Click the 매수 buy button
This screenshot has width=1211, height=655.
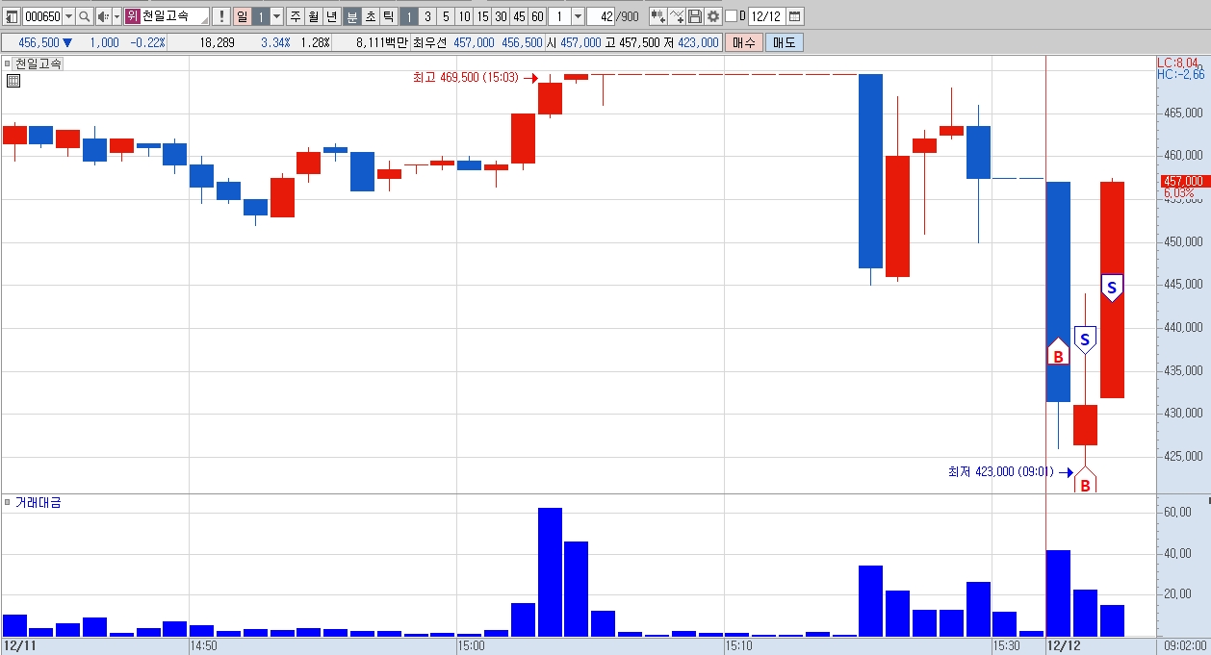click(743, 42)
